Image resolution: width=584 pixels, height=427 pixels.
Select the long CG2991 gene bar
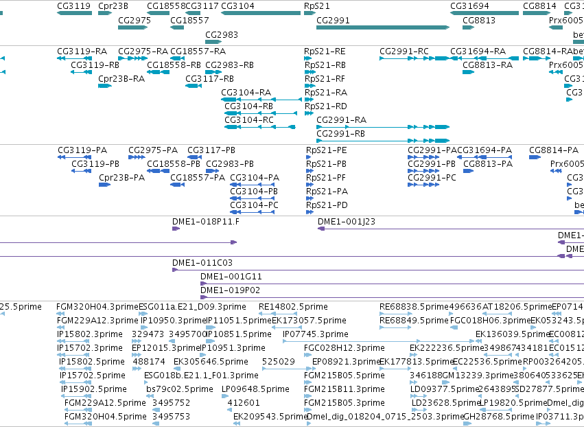pyautogui.click(x=383, y=27)
